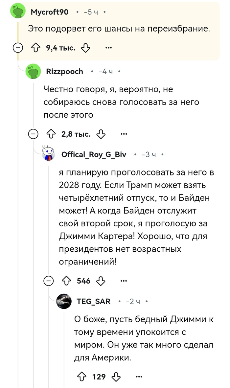Open more options for TEG_SAR's comment
Screen dimensions: 230x388
point(139,376)
